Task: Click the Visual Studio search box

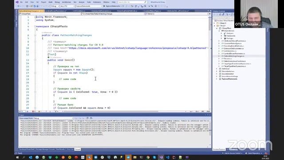Action: click(x=132, y=2)
